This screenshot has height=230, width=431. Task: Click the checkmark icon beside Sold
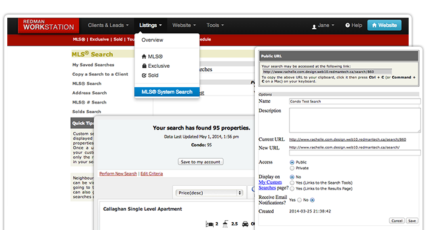pyautogui.click(x=144, y=75)
